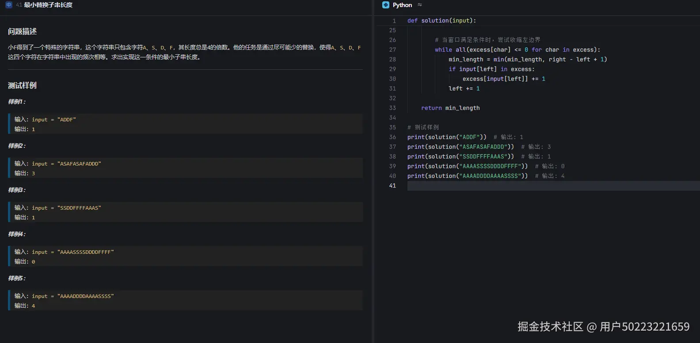Click sample input "AAAADDDDAAAASSSS" in the description
The image size is (700, 343).
click(x=86, y=296)
